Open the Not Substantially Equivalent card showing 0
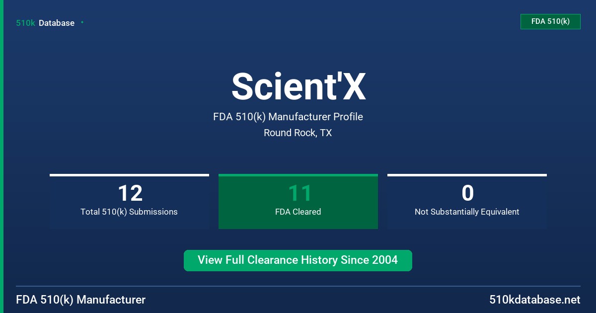 coord(467,201)
